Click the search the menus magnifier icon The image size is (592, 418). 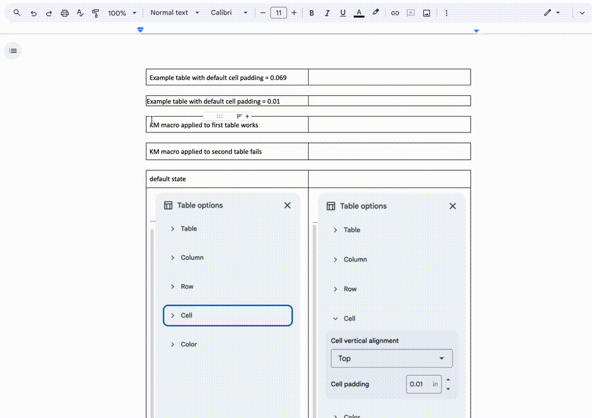tap(17, 13)
